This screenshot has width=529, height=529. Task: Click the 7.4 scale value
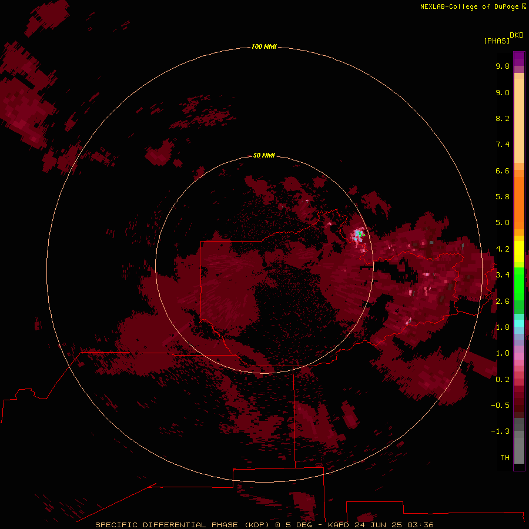[503, 145]
